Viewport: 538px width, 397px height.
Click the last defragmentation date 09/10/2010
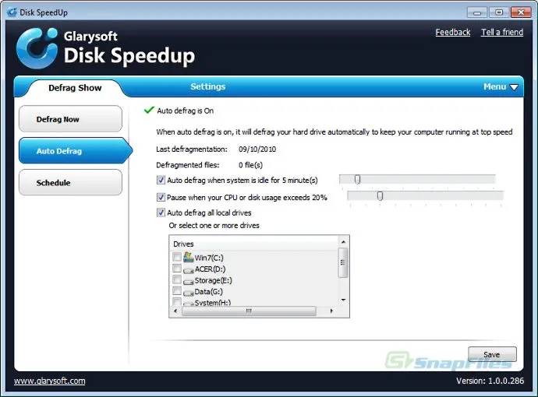pyautogui.click(x=257, y=149)
